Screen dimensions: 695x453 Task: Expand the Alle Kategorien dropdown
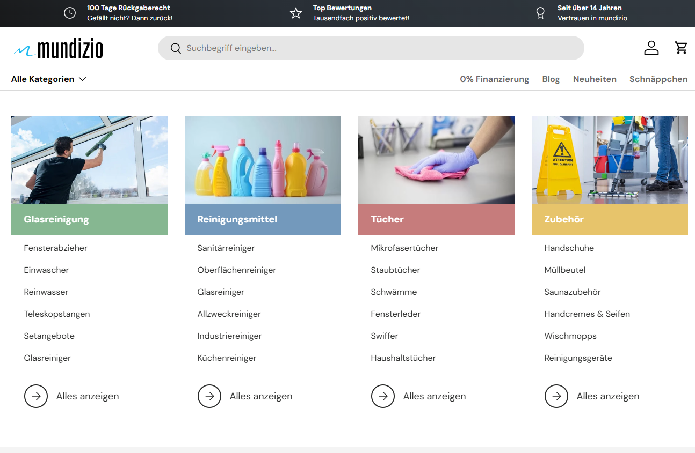pos(48,79)
